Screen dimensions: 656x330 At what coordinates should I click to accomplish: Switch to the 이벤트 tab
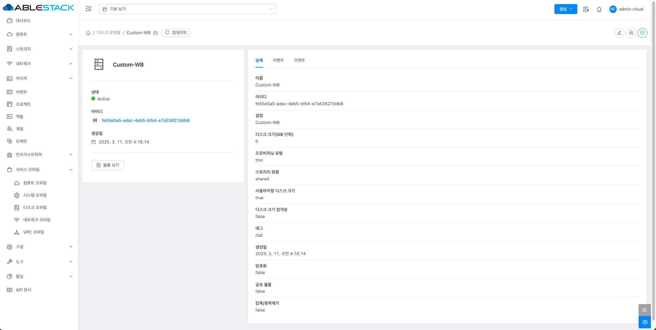click(278, 60)
